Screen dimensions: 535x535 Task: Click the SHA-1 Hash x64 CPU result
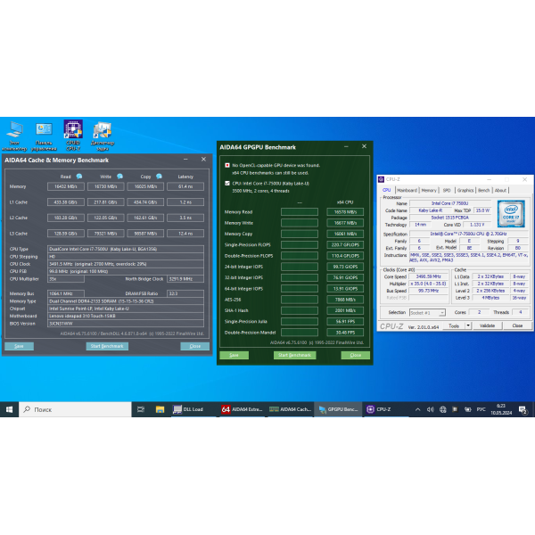point(345,310)
